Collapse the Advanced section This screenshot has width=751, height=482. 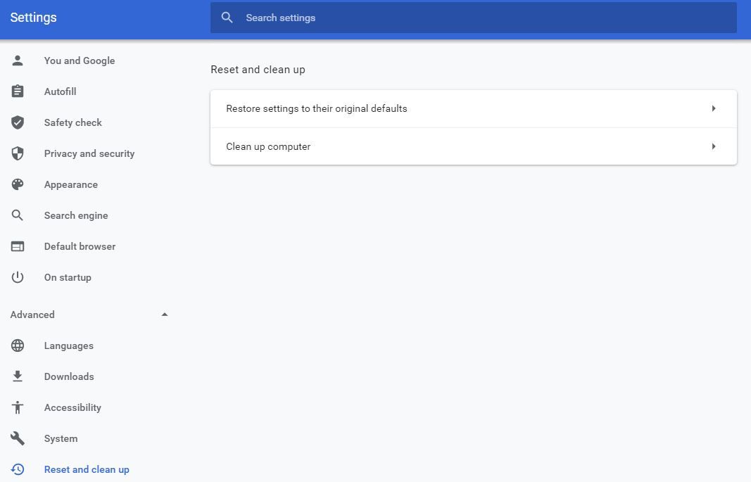click(x=164, y=315)
